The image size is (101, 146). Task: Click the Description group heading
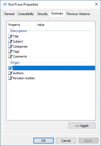(x=19, y=31)
